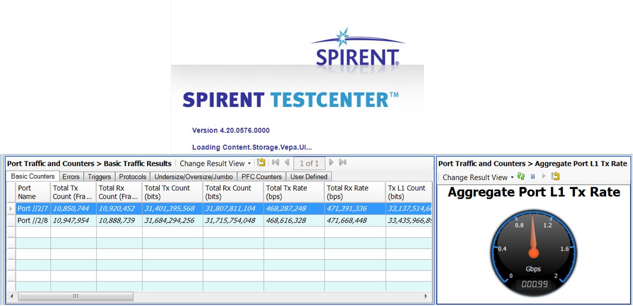The height and width of the screenshot is (306, 633).
Task: Open the PFC Counters tab
Action: coord(261,177)
